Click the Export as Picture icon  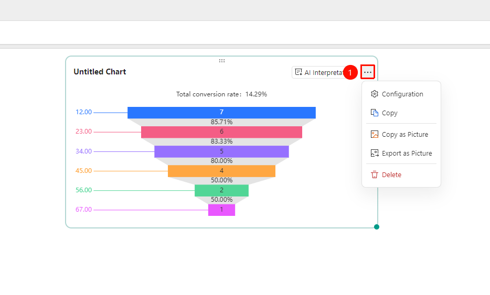click(375, 153)
